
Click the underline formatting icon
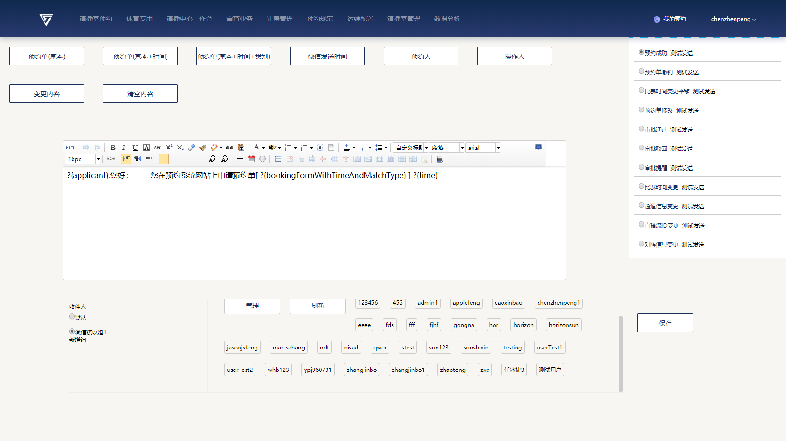[135, 148]
